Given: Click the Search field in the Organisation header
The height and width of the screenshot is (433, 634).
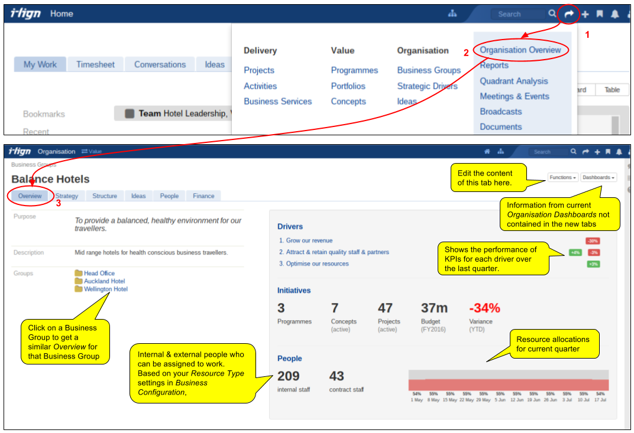Looking at the screenshot, I should [548, 152].
